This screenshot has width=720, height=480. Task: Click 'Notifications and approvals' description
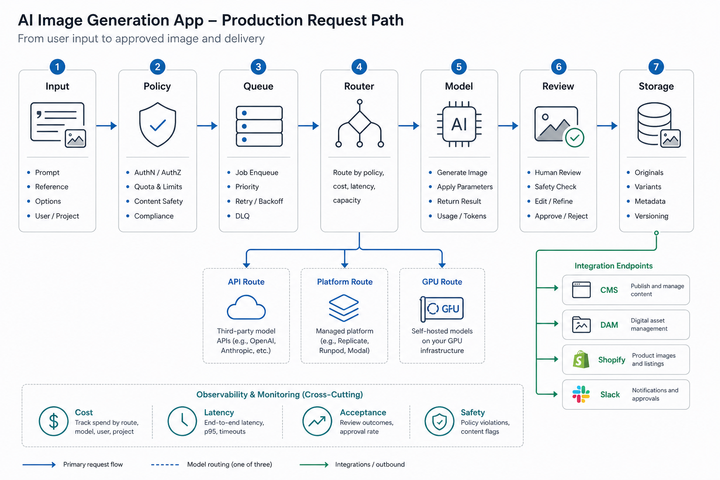pyautogui.click(x=655, y=395)
